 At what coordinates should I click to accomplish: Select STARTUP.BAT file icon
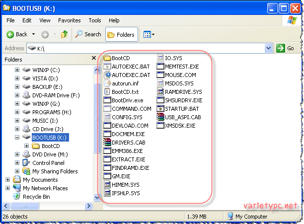[x=160, y=108]
